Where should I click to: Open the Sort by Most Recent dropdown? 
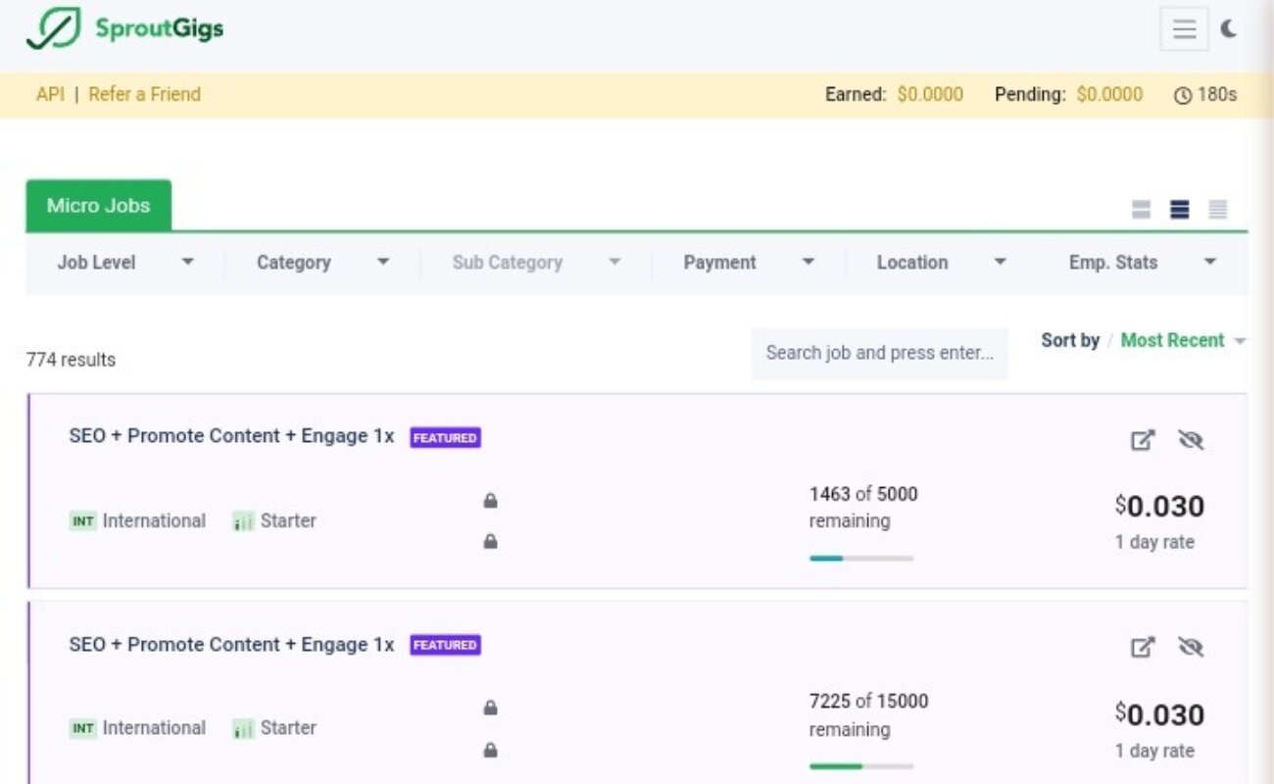coord(1183,341)
